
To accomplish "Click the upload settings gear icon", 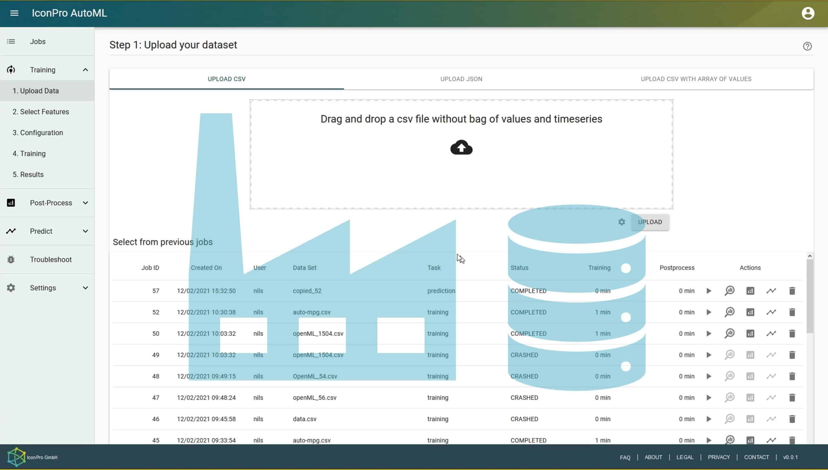I will (621, 222).
